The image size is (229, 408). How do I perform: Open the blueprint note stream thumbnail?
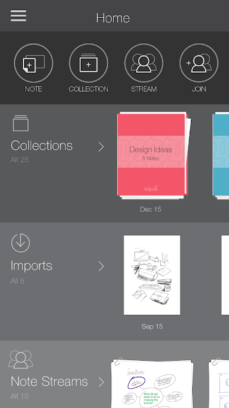219,383
